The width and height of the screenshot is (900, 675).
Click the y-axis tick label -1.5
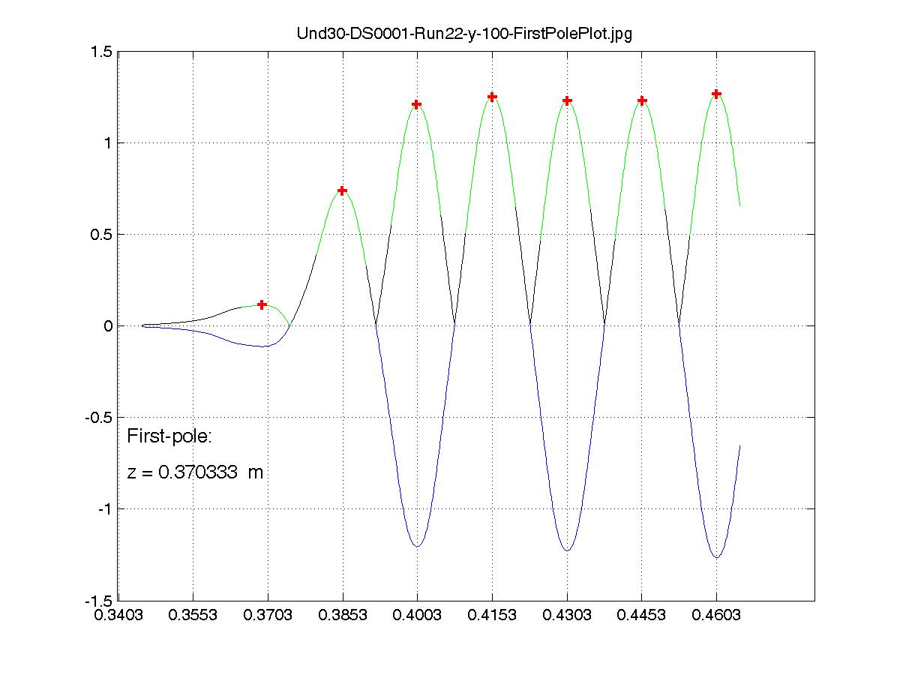click(x=99, y=600)
